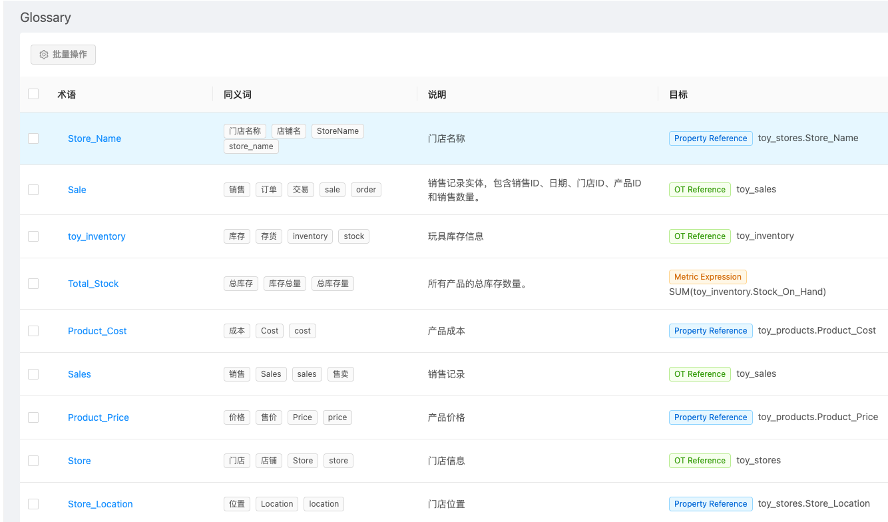The image size is (888, 522).
Task: Click the 说明 column header
Action: point(437,95)
